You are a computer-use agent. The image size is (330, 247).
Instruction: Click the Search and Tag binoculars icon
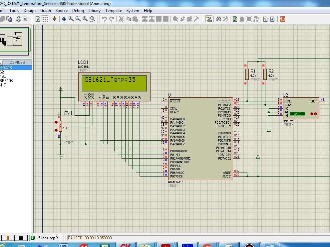218,19
